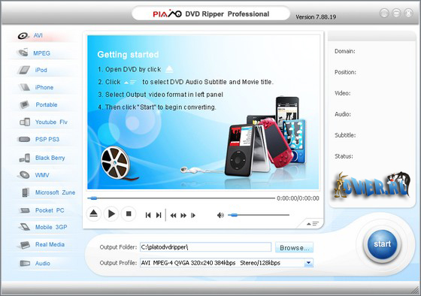
Task: Select the AVI label in sidebar
Action: 38,35
